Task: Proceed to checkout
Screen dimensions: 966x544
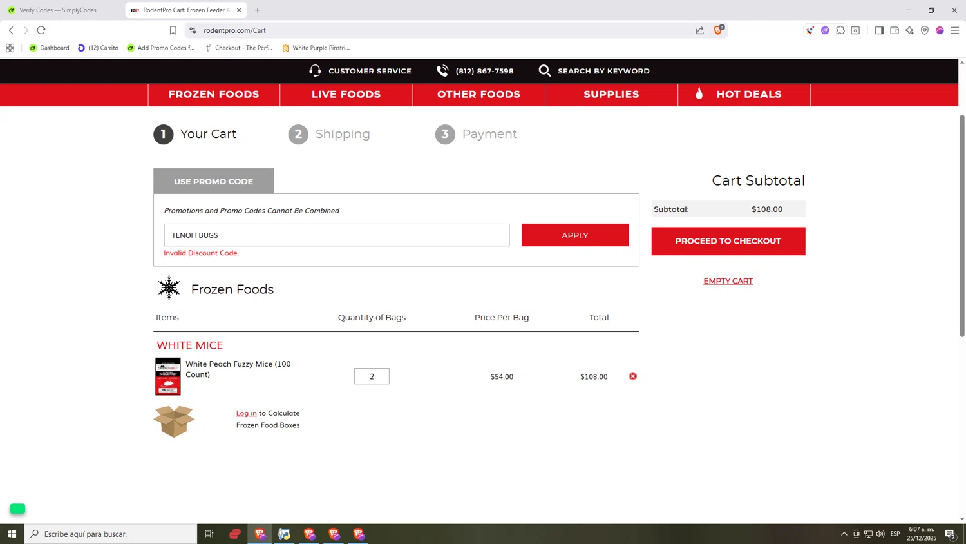Action: 728,241
